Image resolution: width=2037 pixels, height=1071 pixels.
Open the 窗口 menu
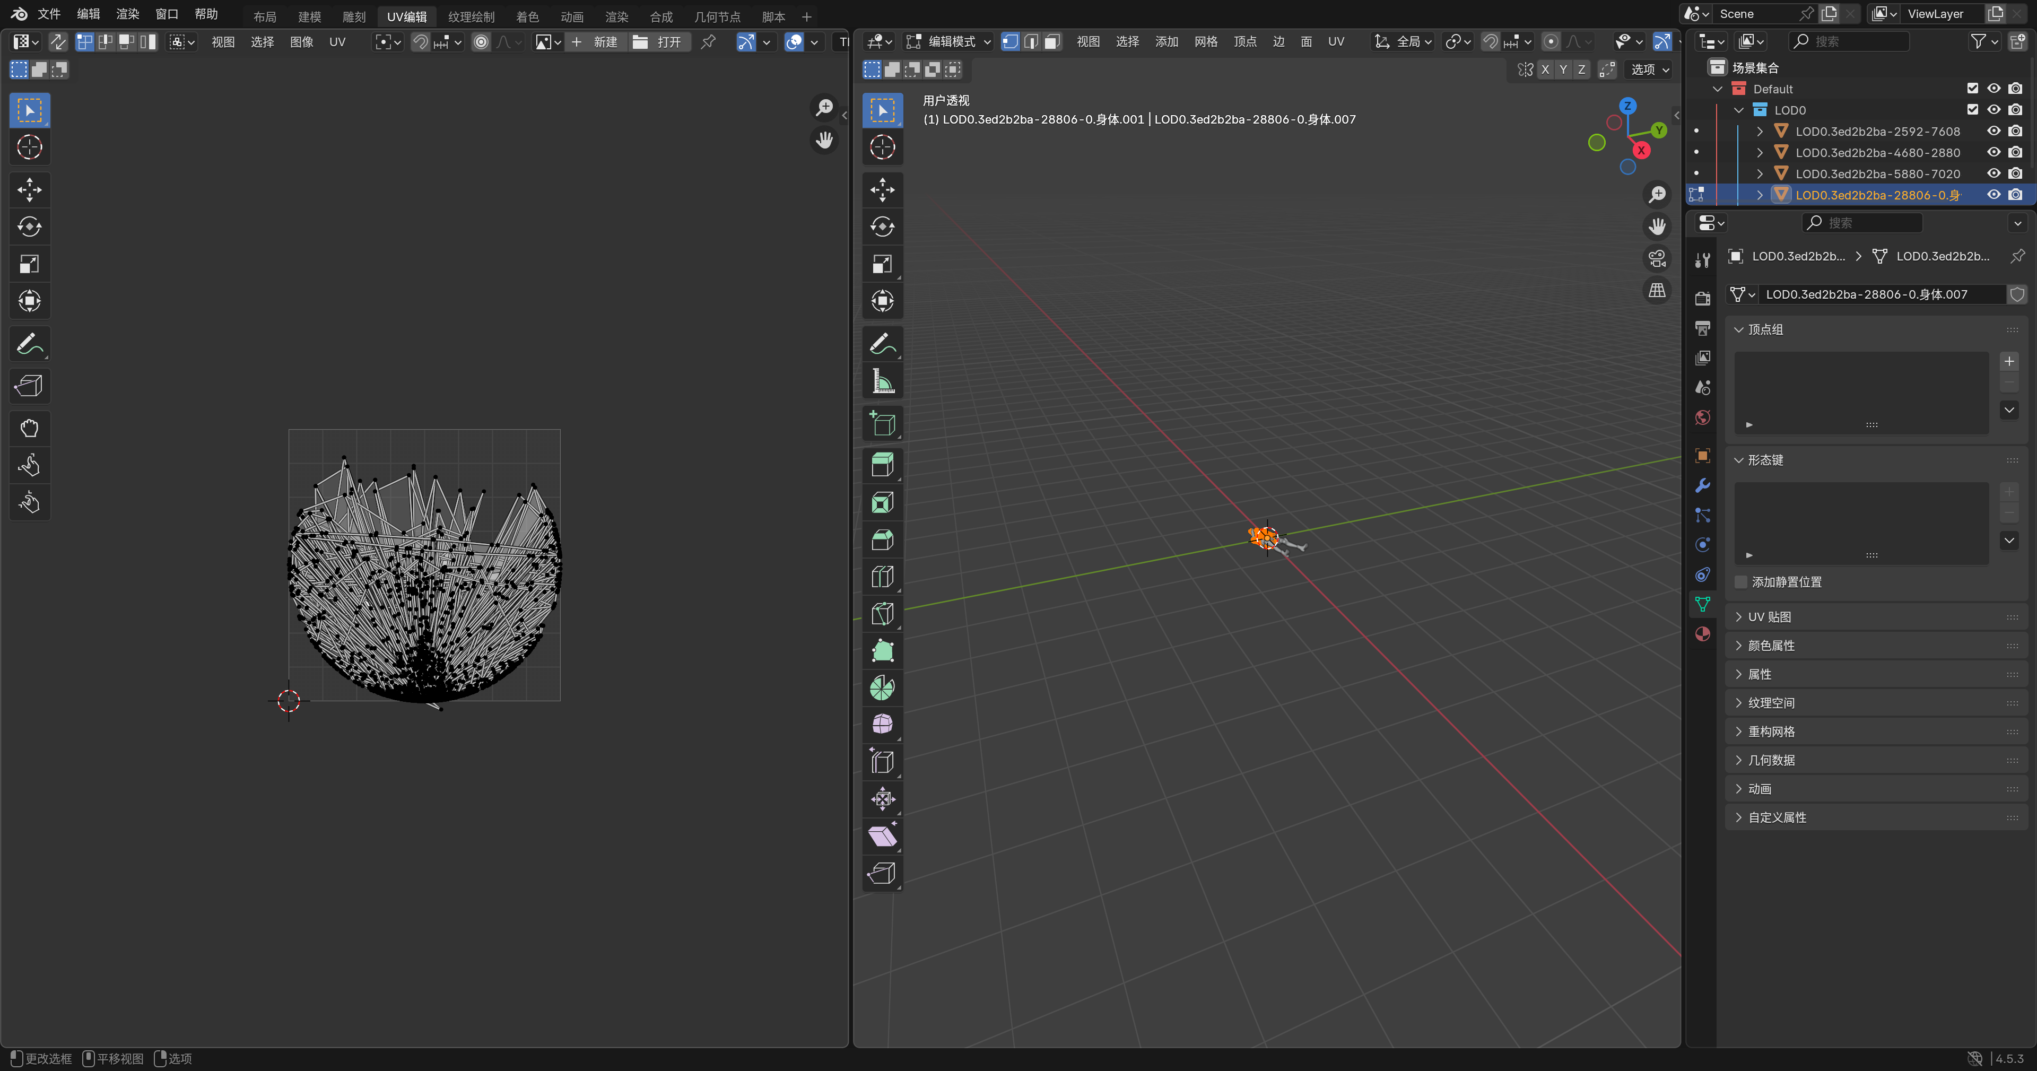(x=167, y=14)
